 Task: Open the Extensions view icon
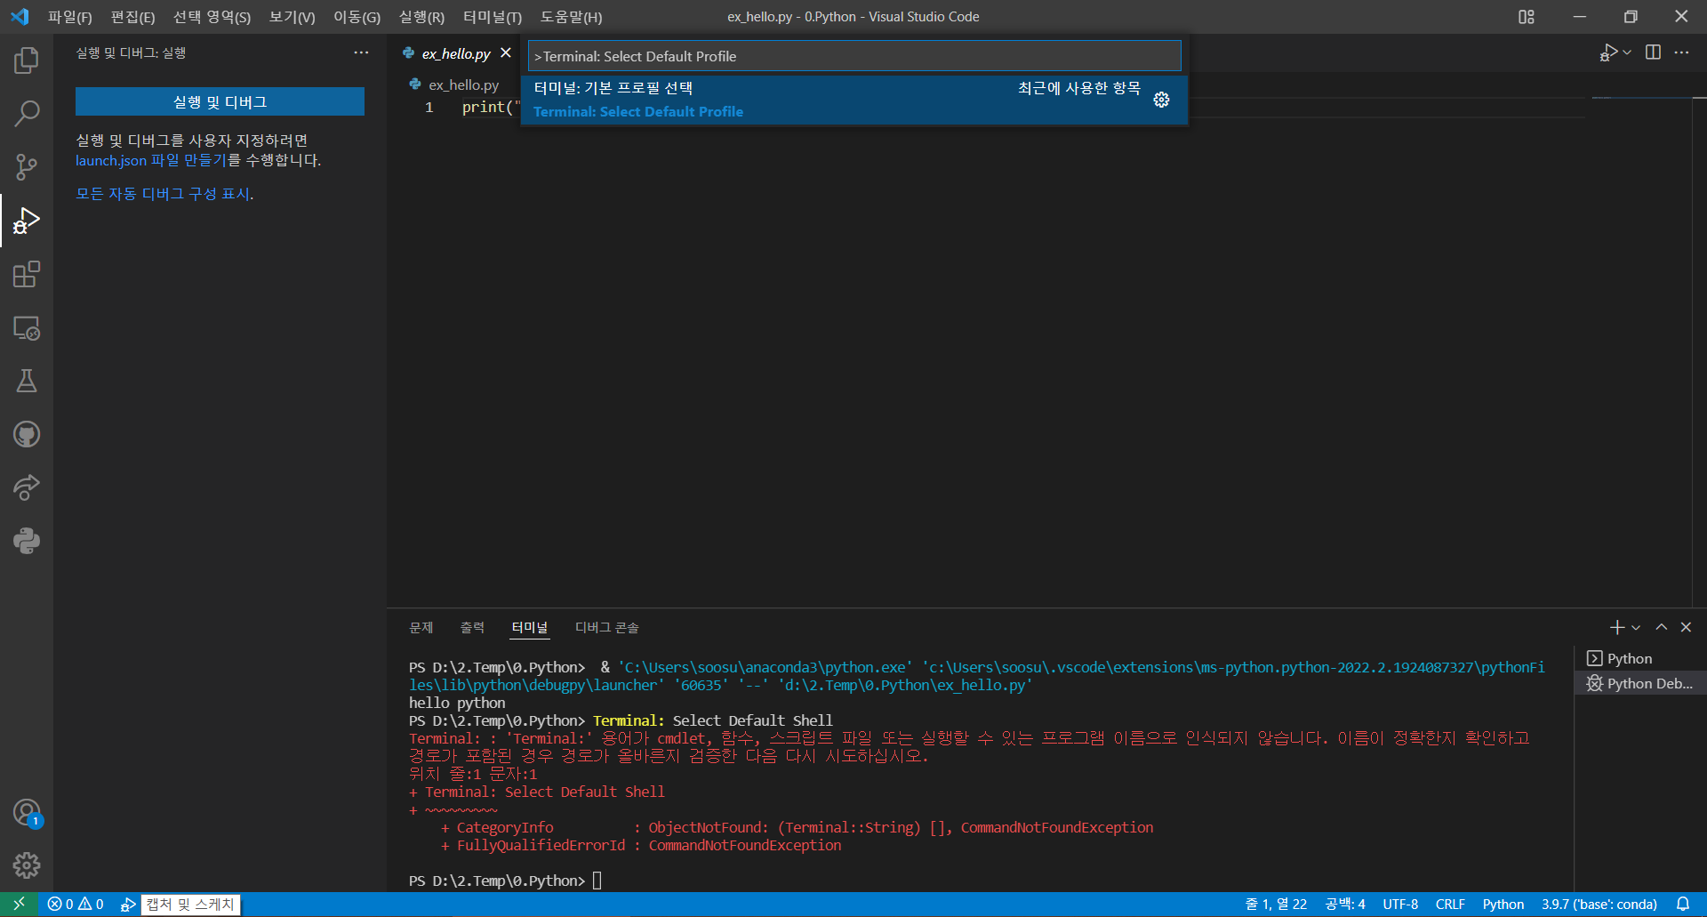27,274
